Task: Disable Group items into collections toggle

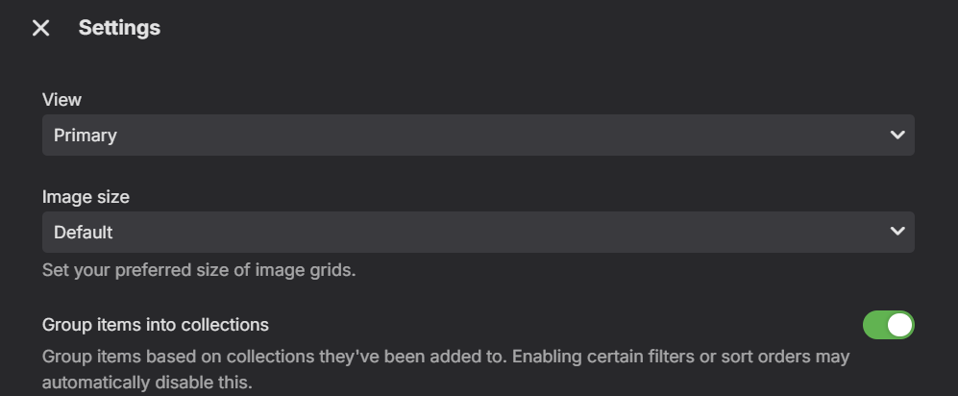Action: point(888,325)
